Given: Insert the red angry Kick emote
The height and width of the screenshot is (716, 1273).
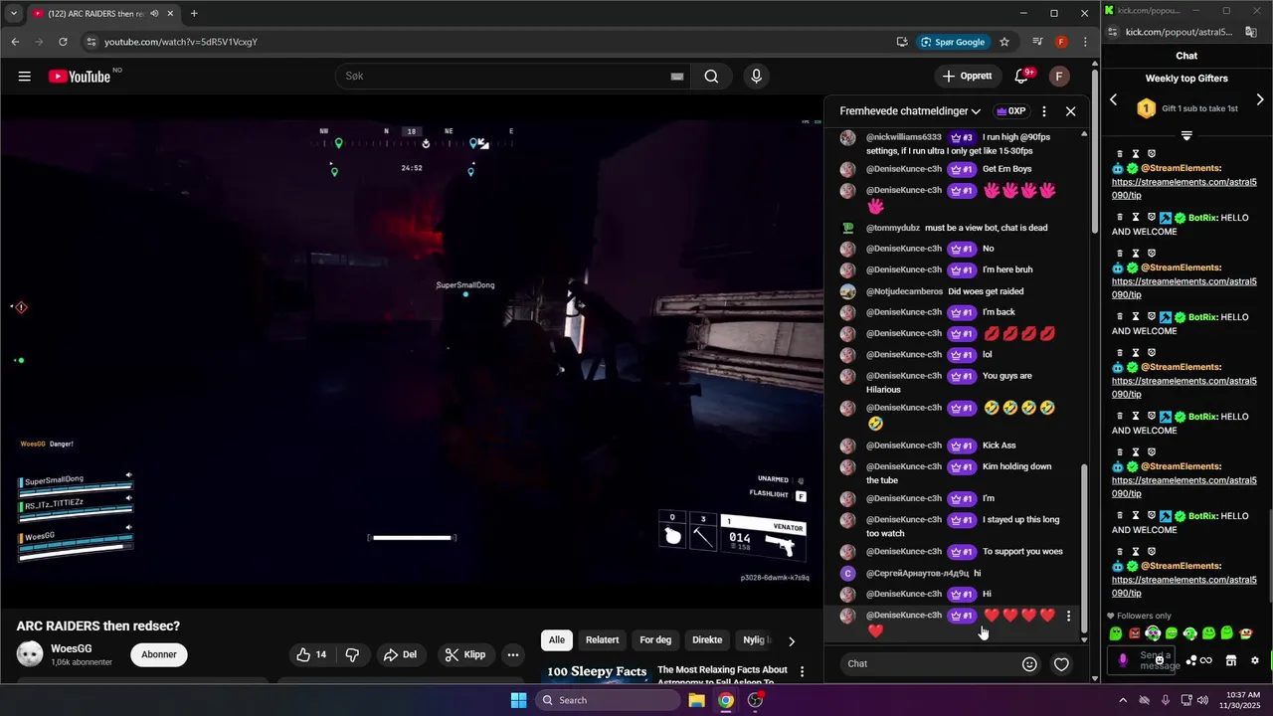Looking at the screenshot, I should [x=1134, y=633].
